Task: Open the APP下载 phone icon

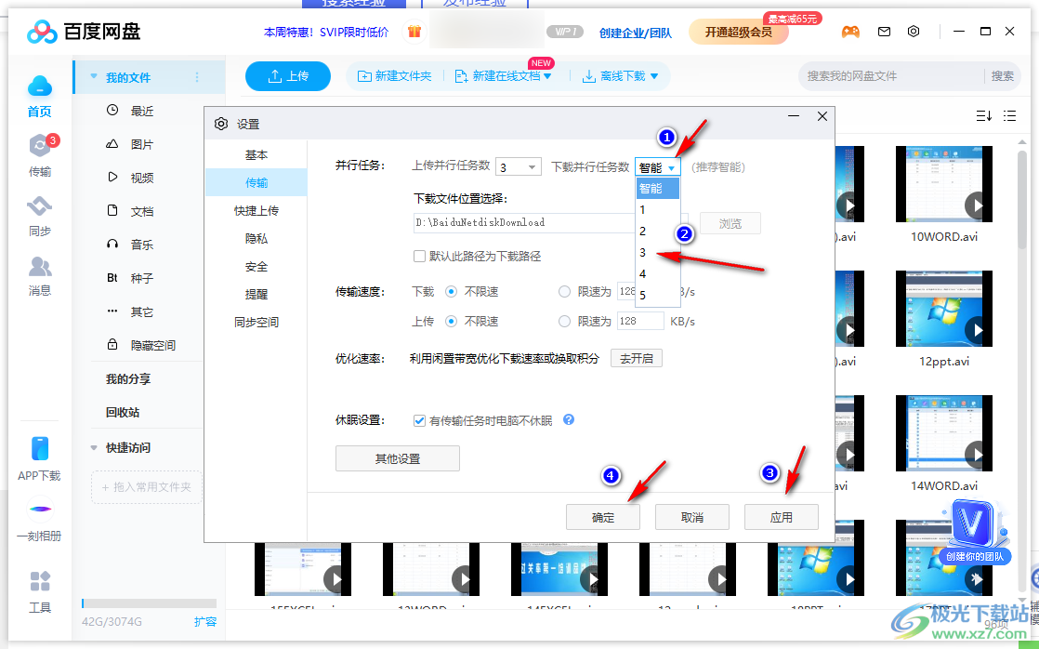Action: tap(40, 449)
